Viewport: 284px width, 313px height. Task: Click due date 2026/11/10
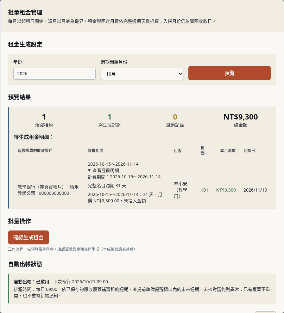(255, 190)
